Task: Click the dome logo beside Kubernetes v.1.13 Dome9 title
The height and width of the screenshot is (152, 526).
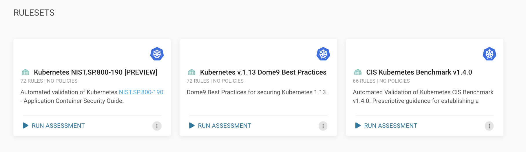Action: (192, 72)
